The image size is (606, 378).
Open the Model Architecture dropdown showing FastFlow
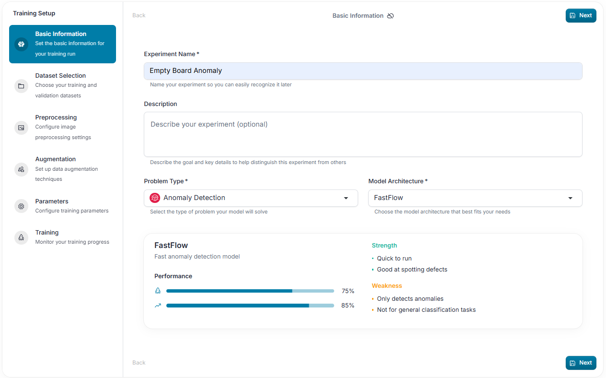pyautogui.click(x=475, y=198)
